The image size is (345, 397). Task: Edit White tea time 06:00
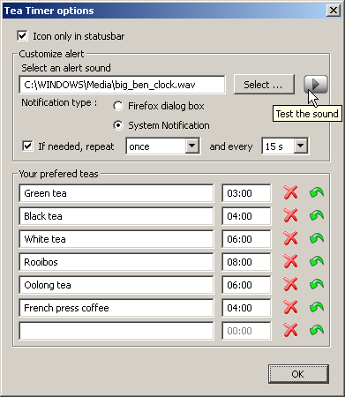(x=246, y=239)
